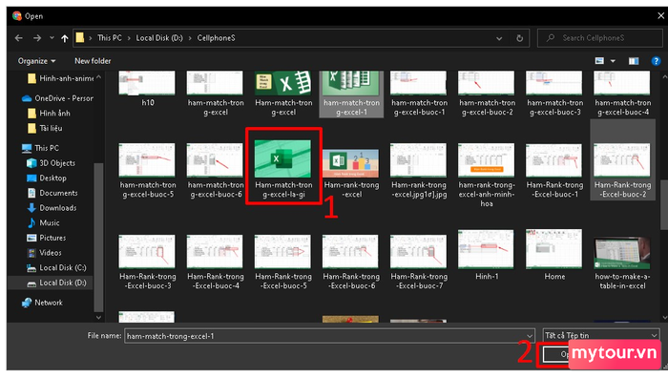Toggle the preview pane
This screenshot has width=668, height=378.
click(634, 61)
